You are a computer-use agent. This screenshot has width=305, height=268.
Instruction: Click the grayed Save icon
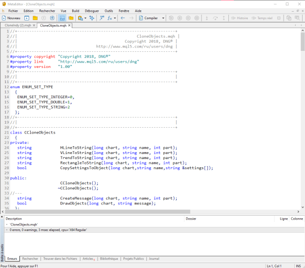(x=44, y=18)
